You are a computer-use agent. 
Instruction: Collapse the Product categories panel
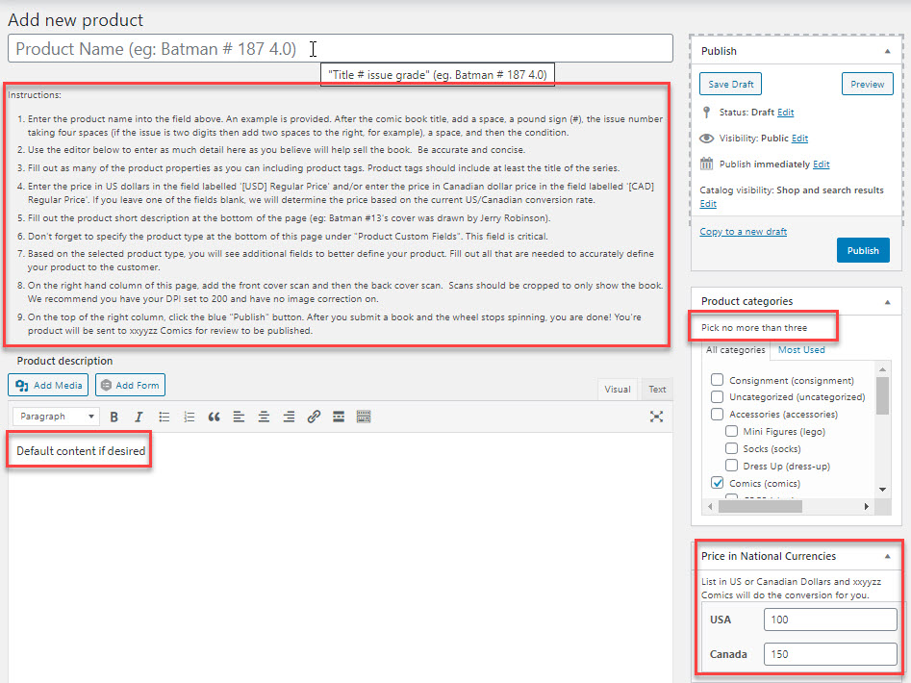click(x=886, y=301)
